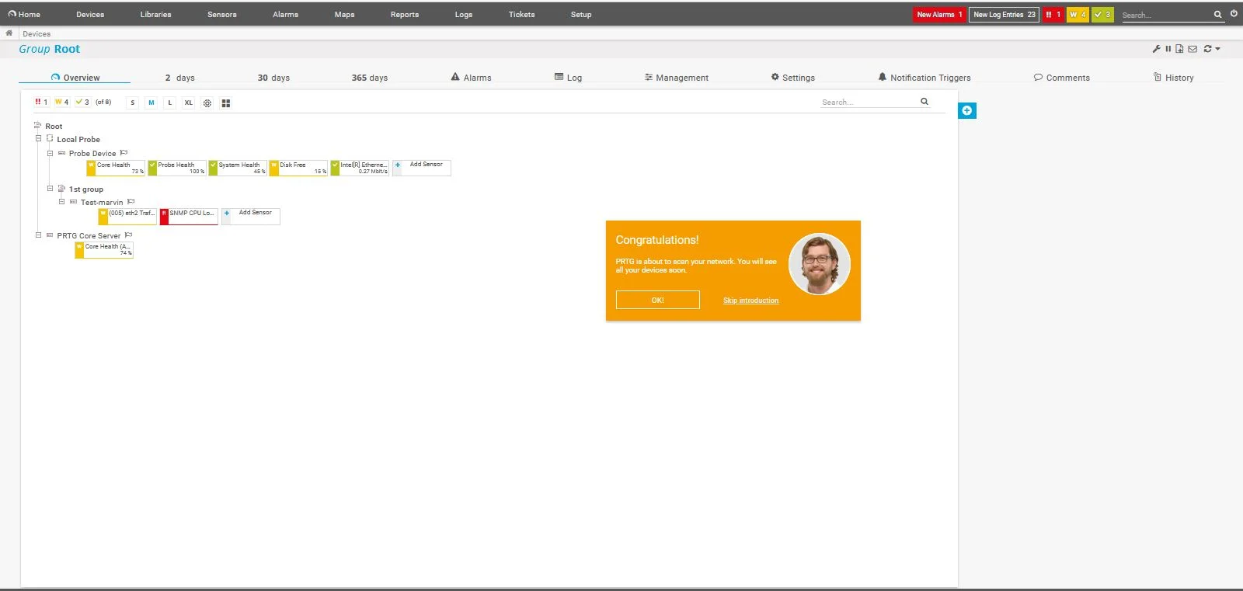Open the Sensors menu
Image resolution: width=1243 pixels, height=591 pixels.
pos(222,15)
